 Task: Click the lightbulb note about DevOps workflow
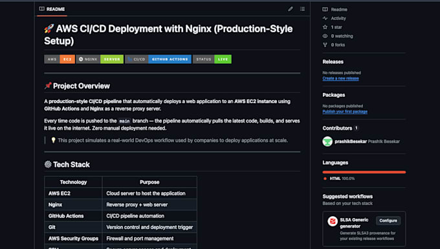(170, 141)
